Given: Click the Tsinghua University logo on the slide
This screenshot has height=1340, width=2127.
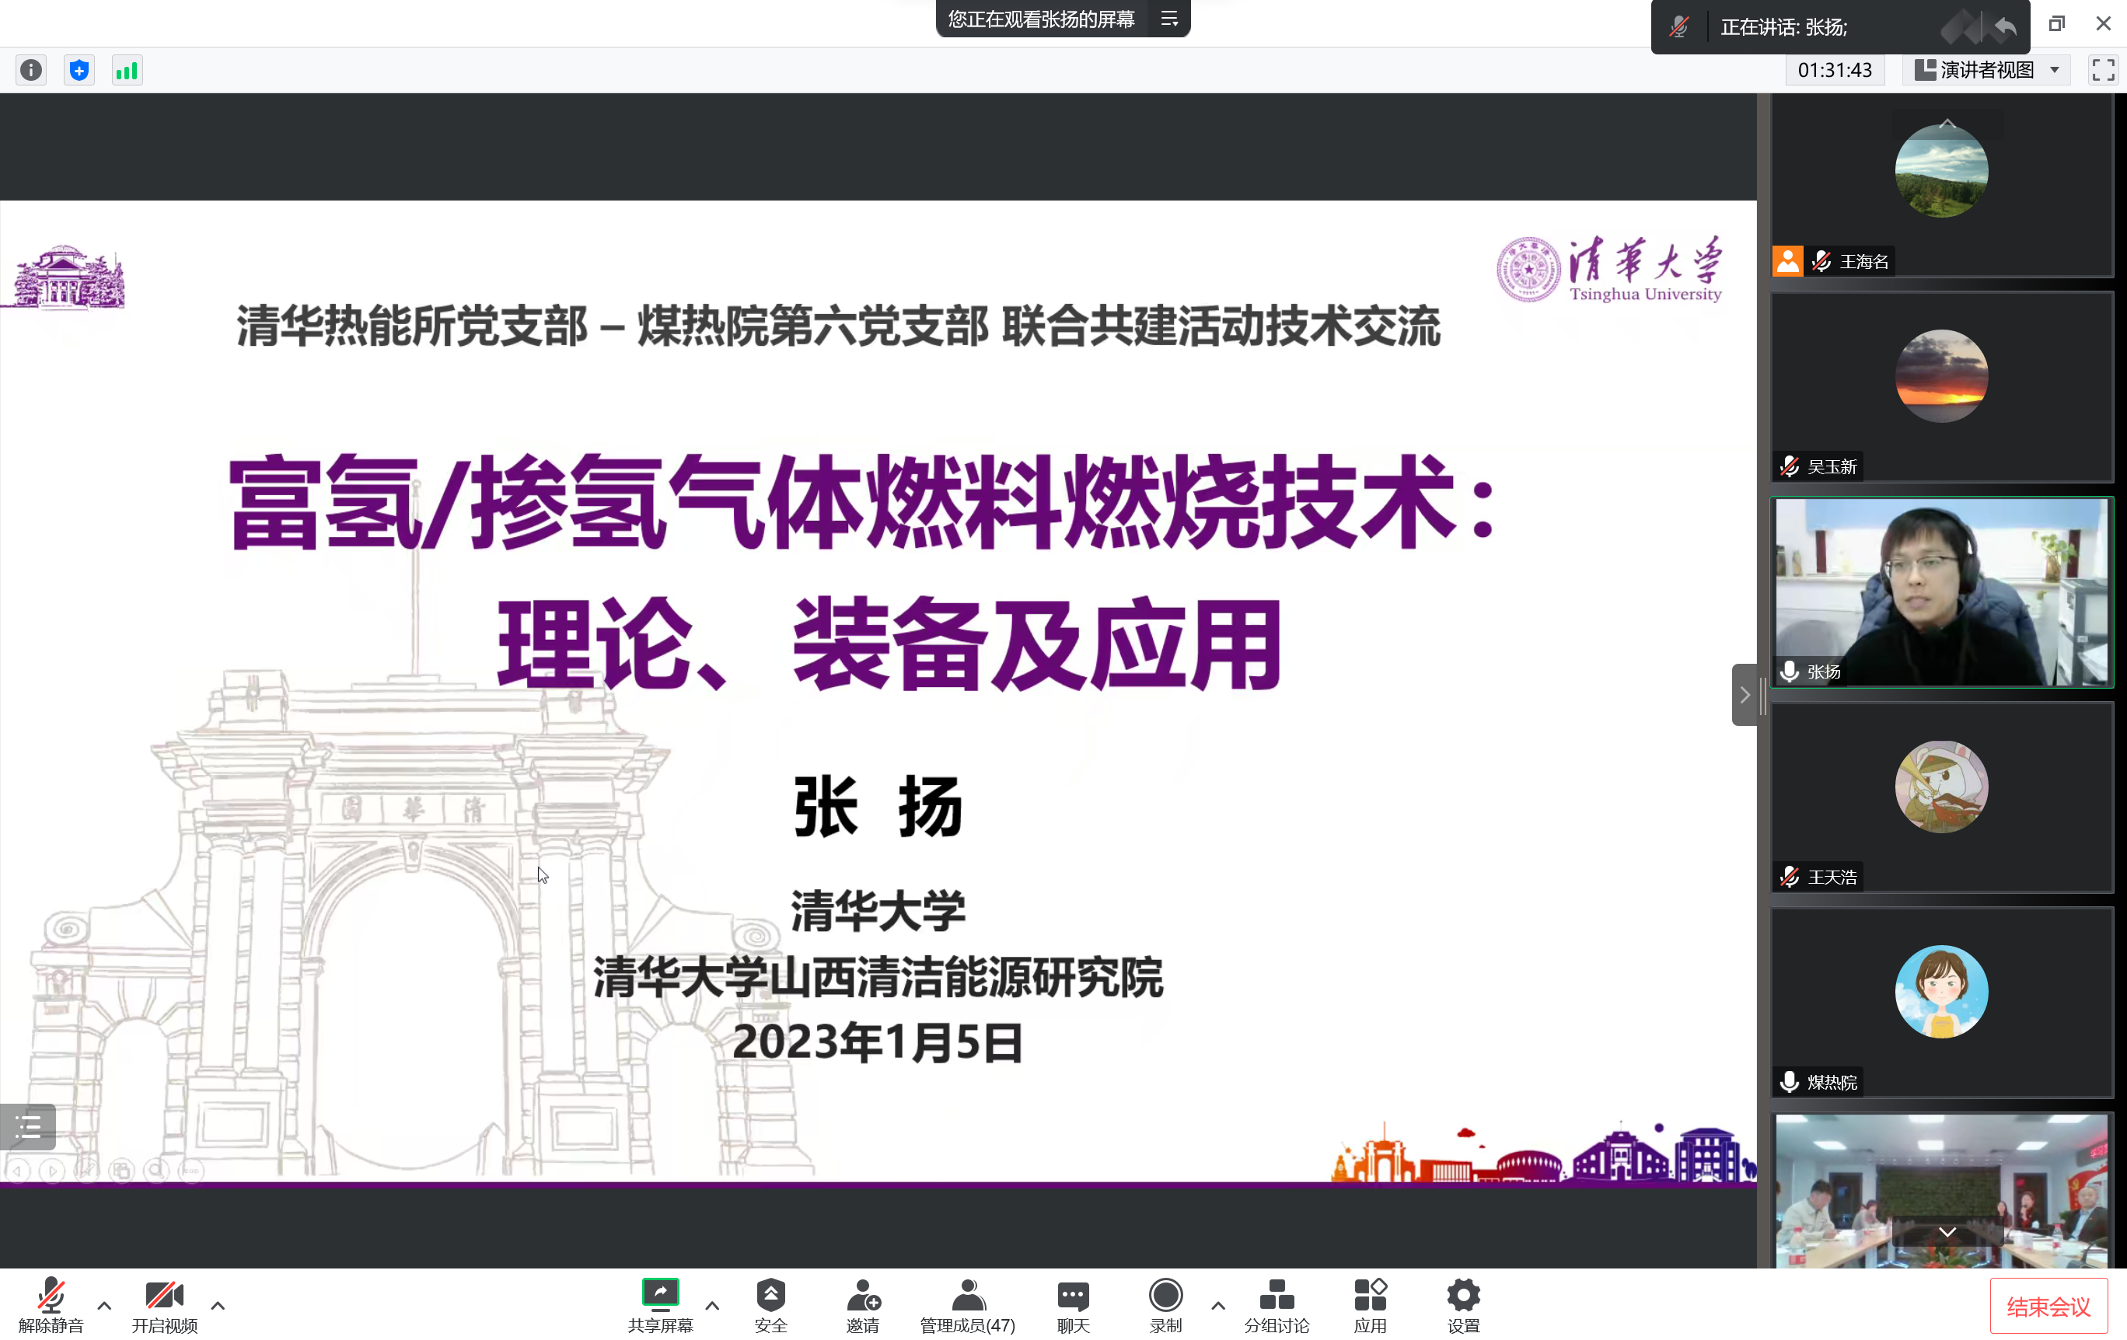Looking at the screenshot, I should pos(1609,268).
